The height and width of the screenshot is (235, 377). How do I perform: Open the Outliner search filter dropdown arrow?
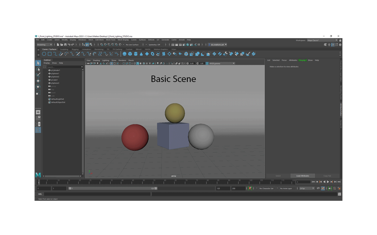click(82, 67)
